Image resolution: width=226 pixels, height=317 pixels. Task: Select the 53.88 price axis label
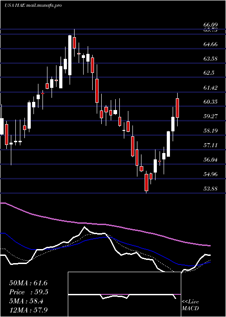(x=211, y=189)
